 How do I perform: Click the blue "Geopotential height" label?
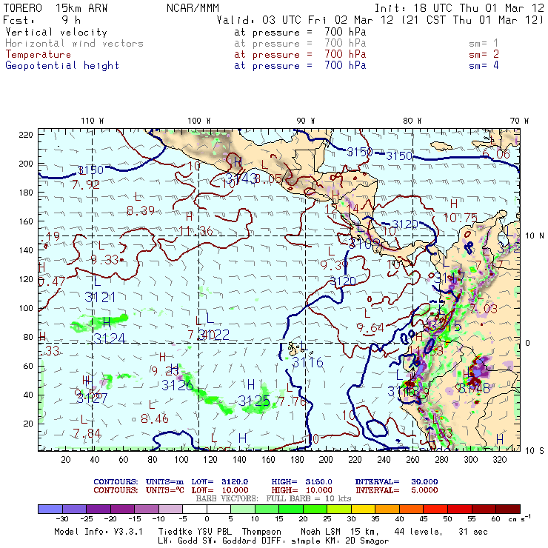[62, 66]
